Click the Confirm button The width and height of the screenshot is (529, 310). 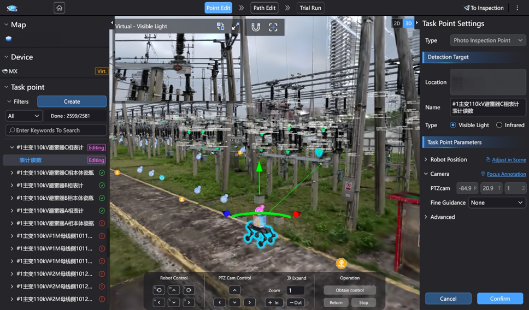tap(499, 299)
